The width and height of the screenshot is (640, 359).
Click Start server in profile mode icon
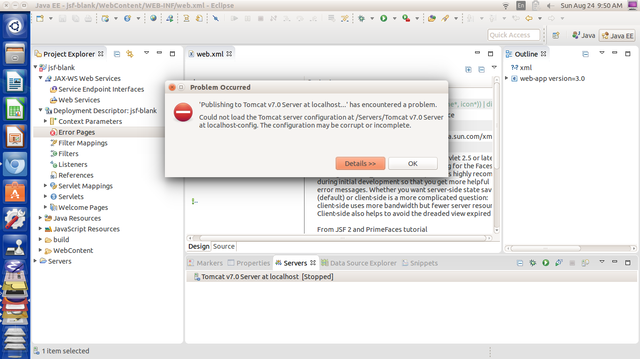click(559, 263)
